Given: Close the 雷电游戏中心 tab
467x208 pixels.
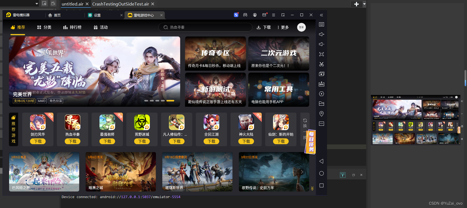Looking at the screenshot, I should [161, 15].
